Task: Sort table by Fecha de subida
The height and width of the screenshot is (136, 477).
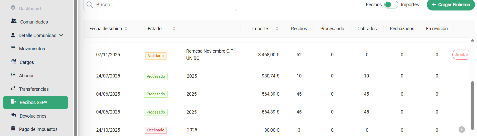Action: [x=126, y=29]
